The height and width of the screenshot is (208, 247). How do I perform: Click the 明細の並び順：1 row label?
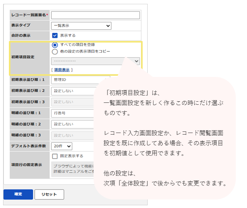coord(26,113)
